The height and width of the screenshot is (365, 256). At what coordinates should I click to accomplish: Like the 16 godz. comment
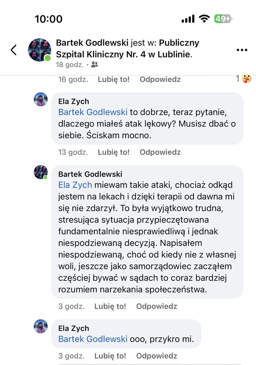(114, 79)
